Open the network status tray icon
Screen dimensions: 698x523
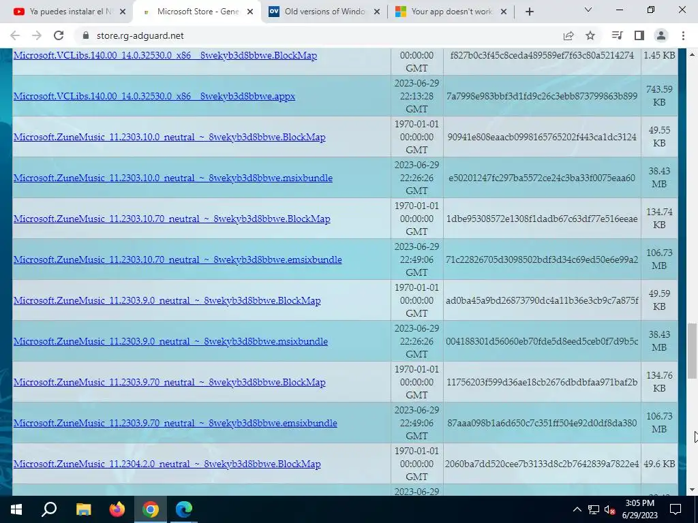pyautogui.click(x=594, y=509)
